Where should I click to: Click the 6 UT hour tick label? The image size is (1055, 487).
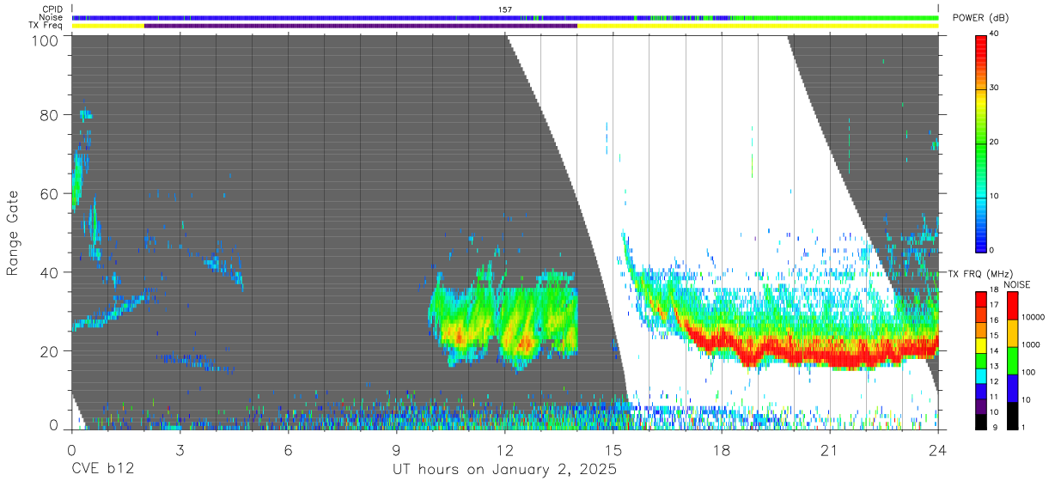click(288, 449)
